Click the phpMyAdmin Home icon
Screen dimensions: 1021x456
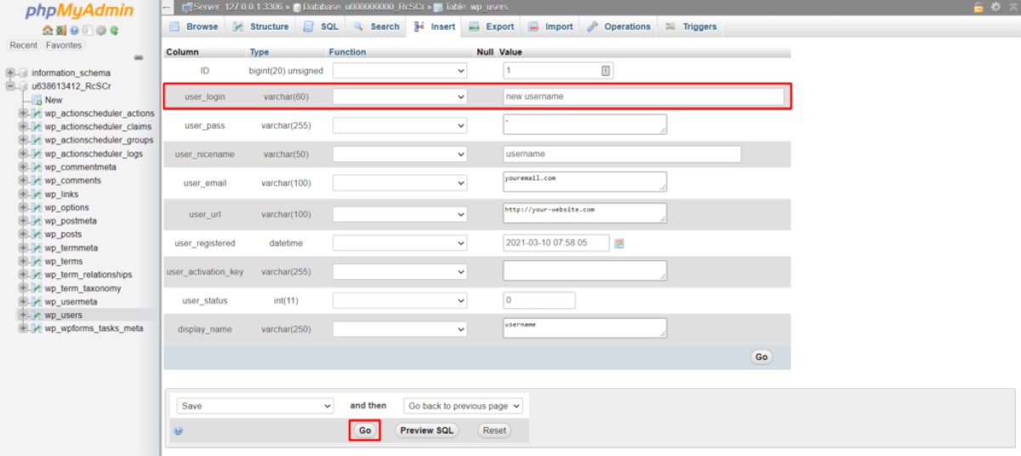[x=48, y=31]
